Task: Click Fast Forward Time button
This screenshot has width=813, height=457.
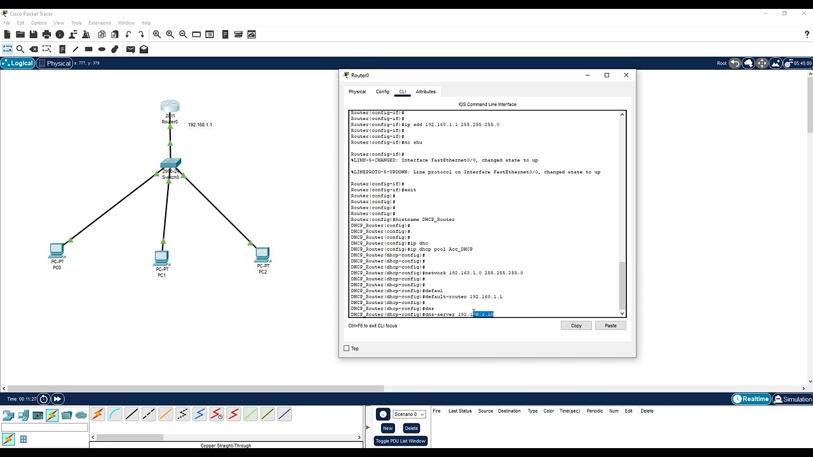Action: click(57, 399)
